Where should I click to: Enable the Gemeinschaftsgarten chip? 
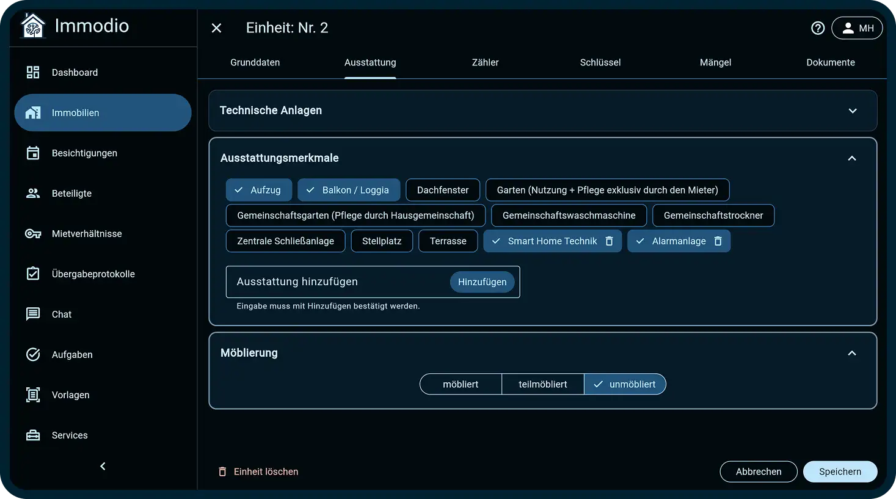tap(355, 216)
